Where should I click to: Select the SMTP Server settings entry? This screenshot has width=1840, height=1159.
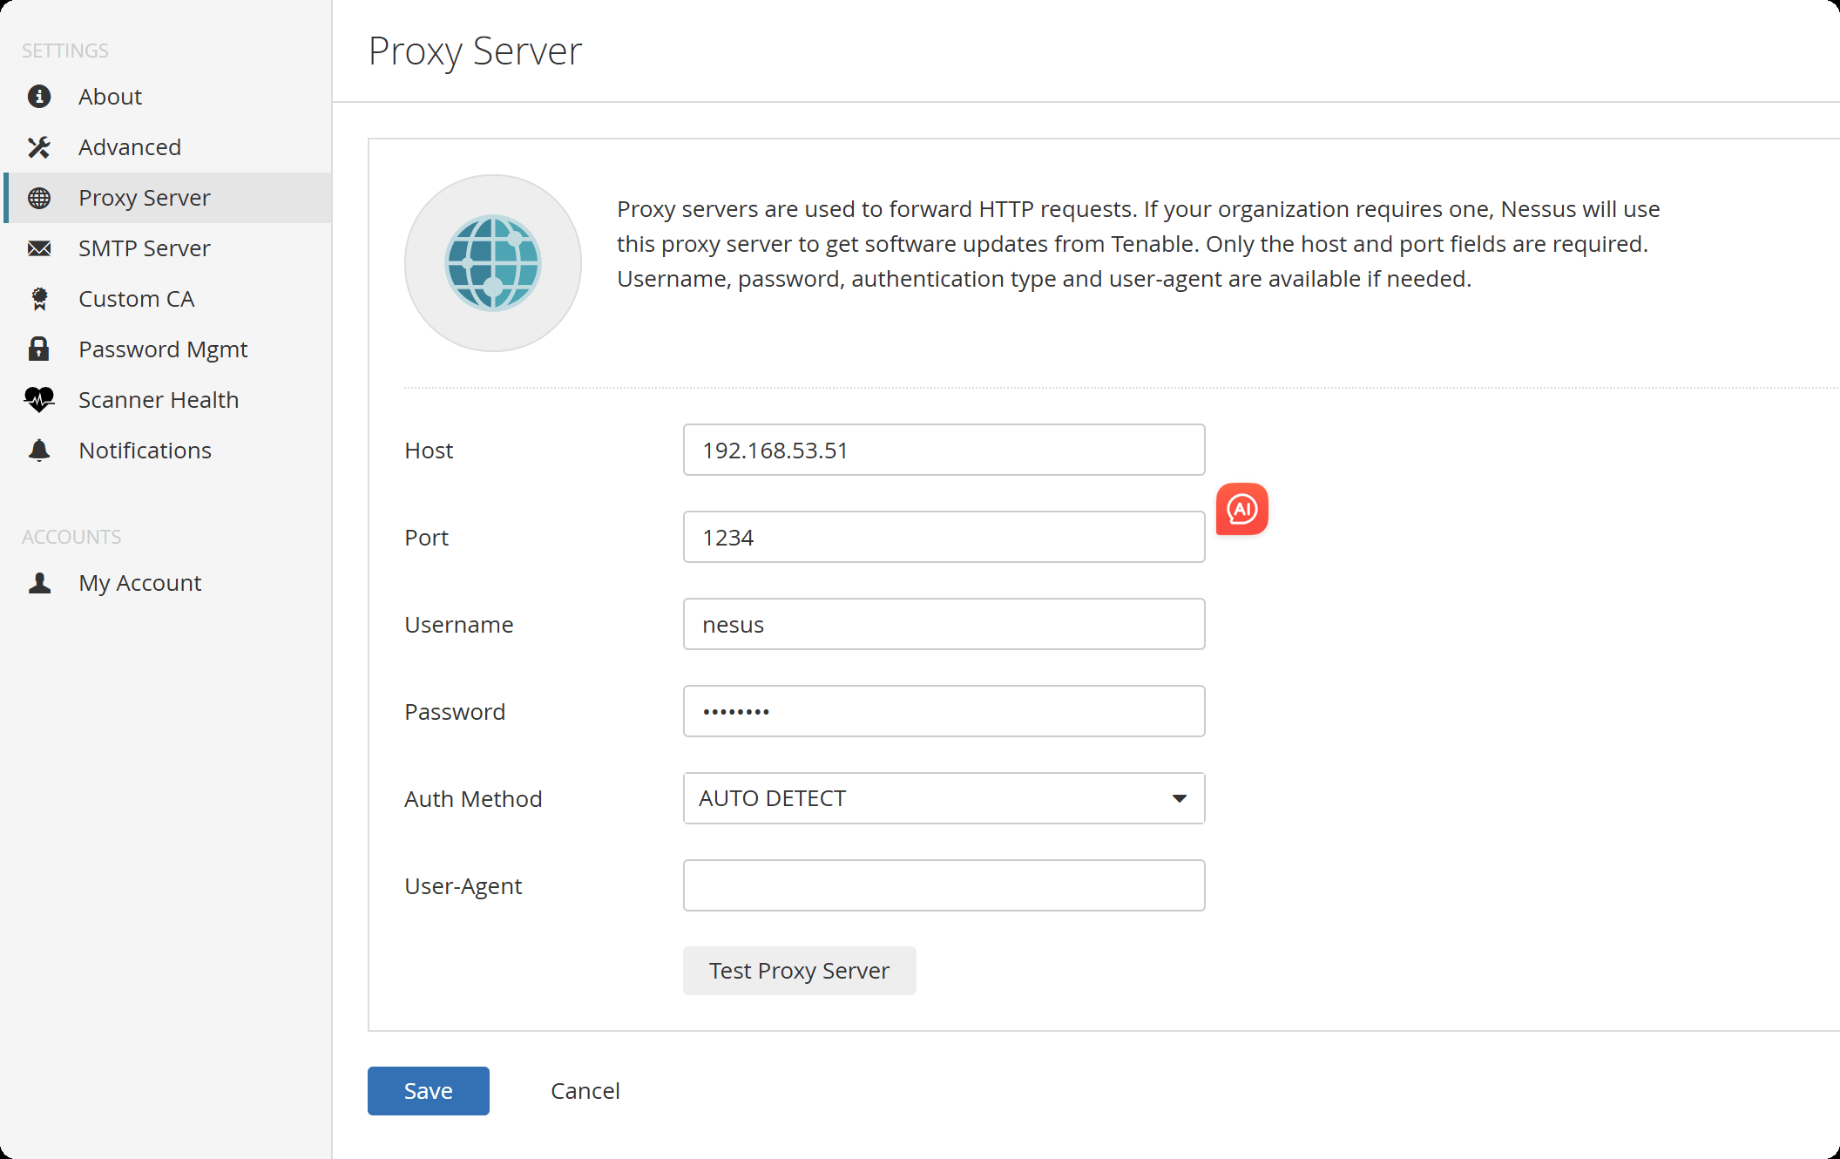pyautogui.click(x=144, y=248)
